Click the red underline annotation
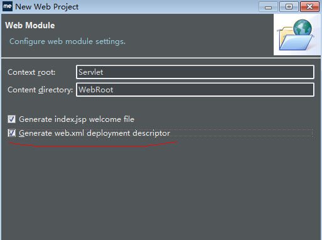The height and width of the screenshot is (240, 322). tap(93, 144)
